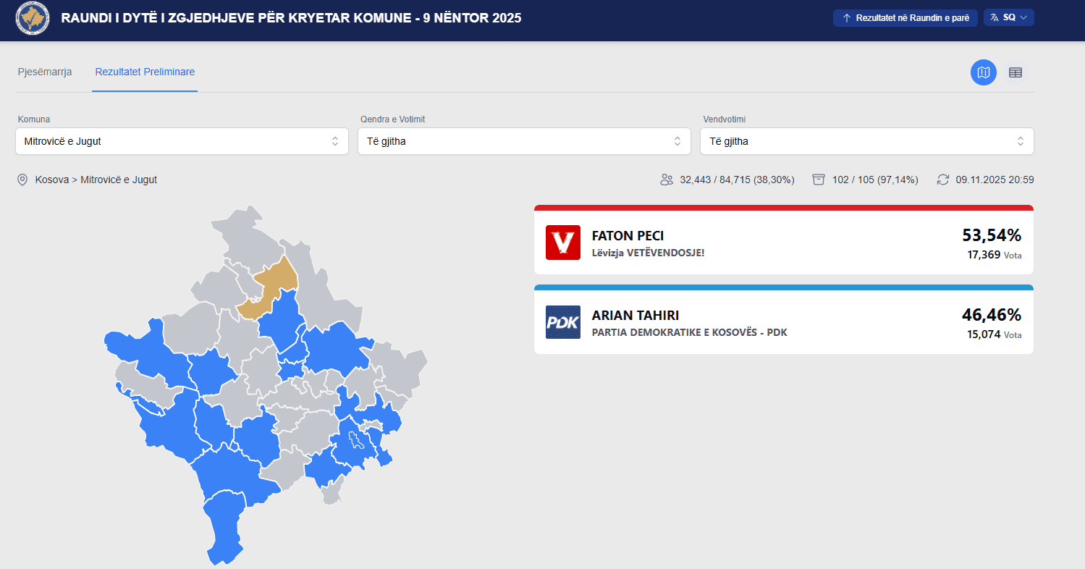The image size is (1085, 569).
Task: Open Rezultatet në Raundin e parë
Action: (x=905, y=17)
